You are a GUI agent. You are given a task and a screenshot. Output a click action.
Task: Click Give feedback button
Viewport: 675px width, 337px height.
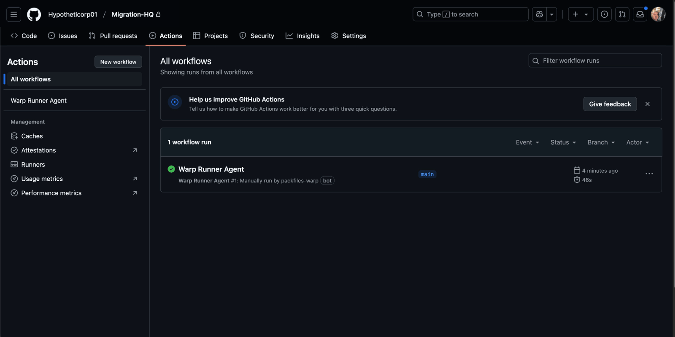click(x=610, y=104)
